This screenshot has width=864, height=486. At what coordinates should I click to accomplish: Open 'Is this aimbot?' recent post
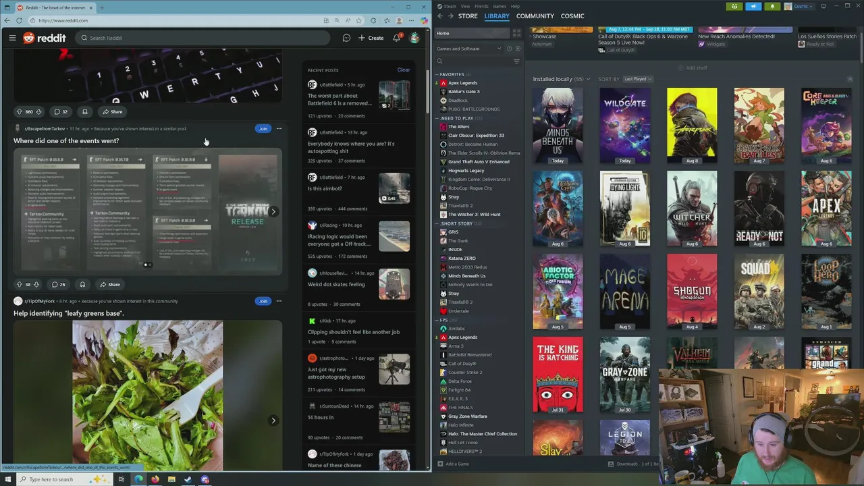tap(324, 188)
